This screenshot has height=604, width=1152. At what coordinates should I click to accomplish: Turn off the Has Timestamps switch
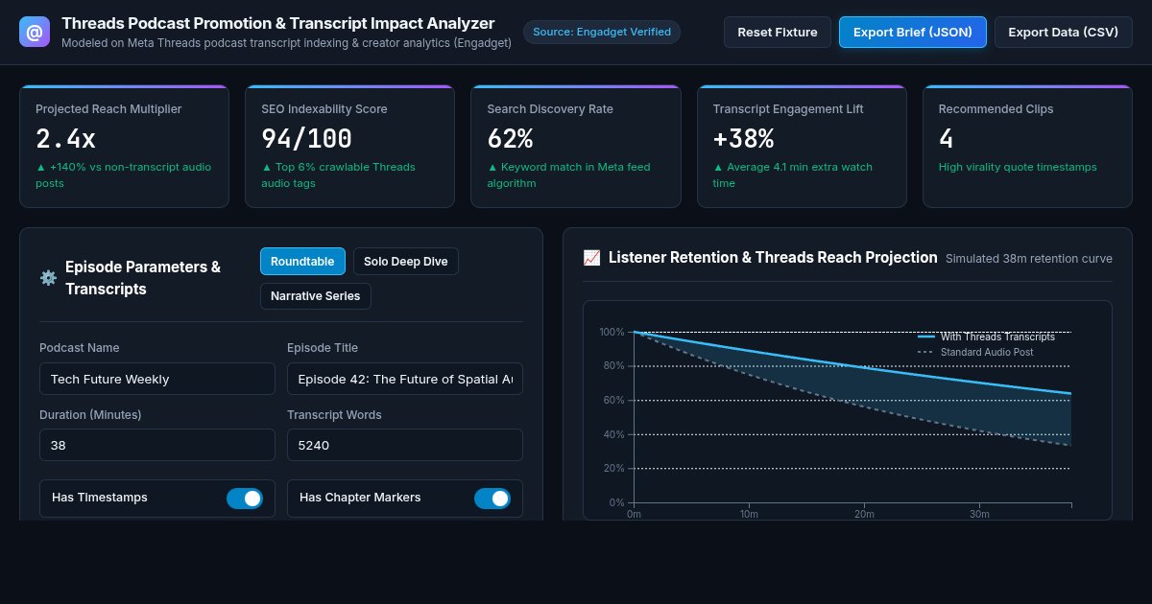[245, 499]
